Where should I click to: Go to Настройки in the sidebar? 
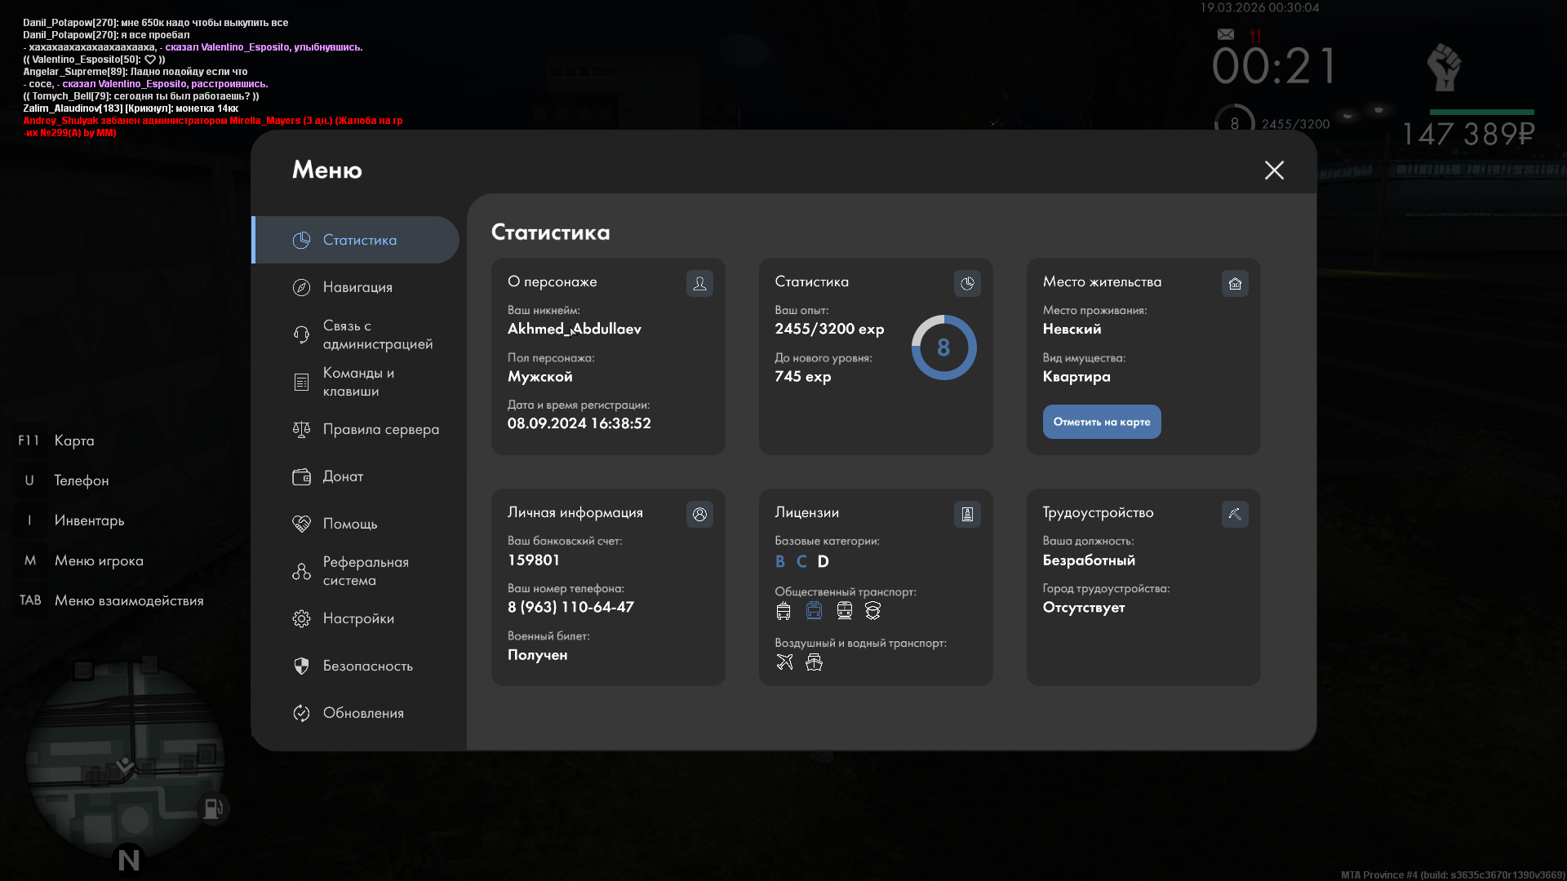coord(357,618)
